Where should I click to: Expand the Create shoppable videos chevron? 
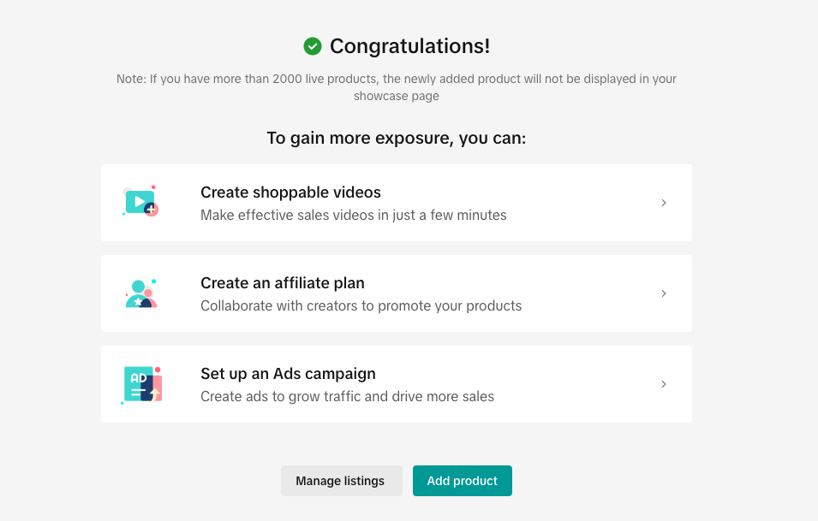[664, 203]
